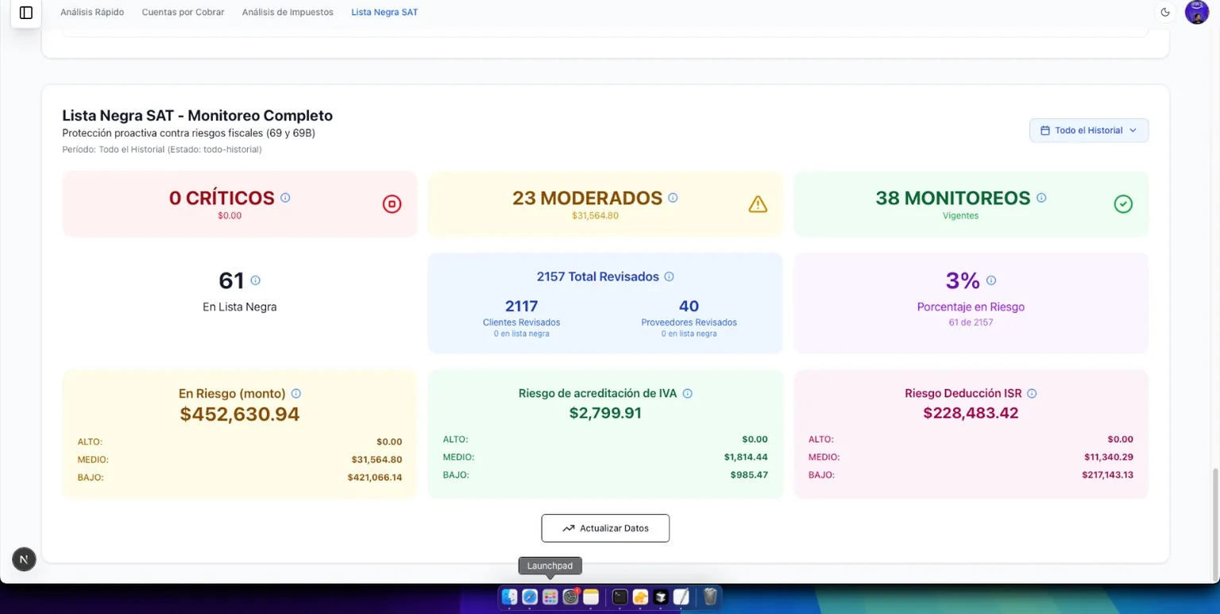This screenshot has width=1220, height=614.
Task: Open the Todo el Historial period dropdown
Action: tap(1088, 130)
